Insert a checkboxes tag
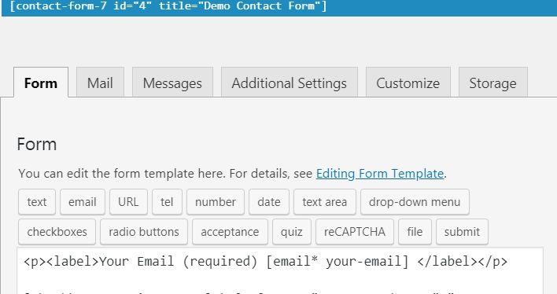Viewport: 557px width, 294px height. (57, 232)
